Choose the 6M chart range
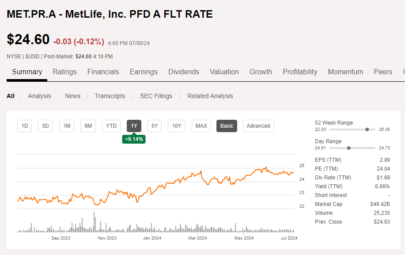The width and height of the screenshot is (405, 255). 87,126
